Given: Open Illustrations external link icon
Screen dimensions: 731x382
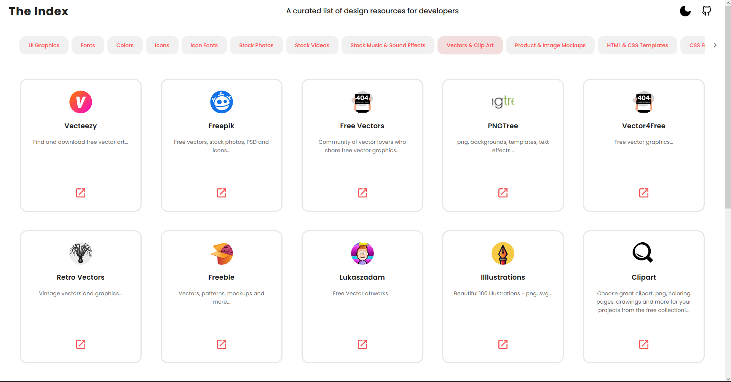Looking at the screenshot, I should [503, 344].
